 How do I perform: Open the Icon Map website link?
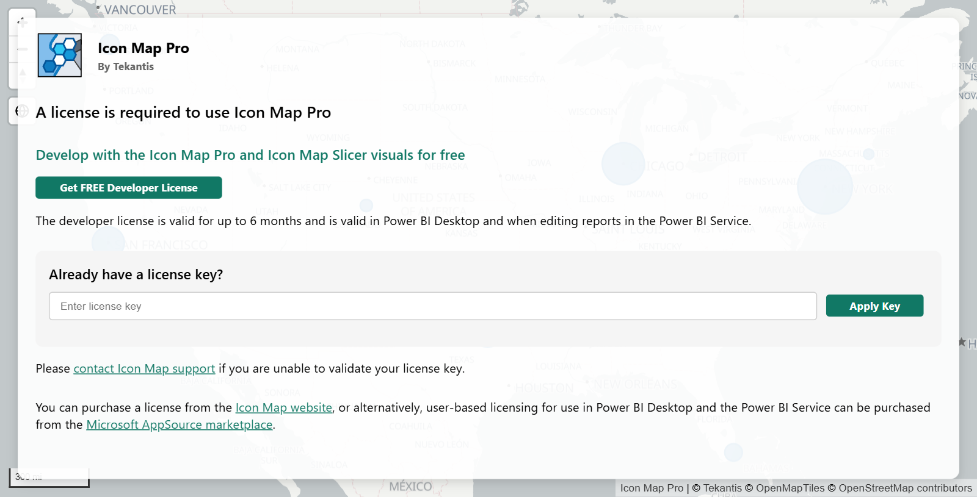(284, 408)
